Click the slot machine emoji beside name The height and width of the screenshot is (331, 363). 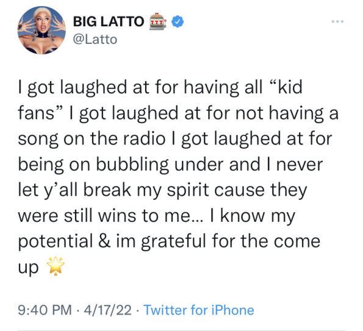[x=157, y=21]
